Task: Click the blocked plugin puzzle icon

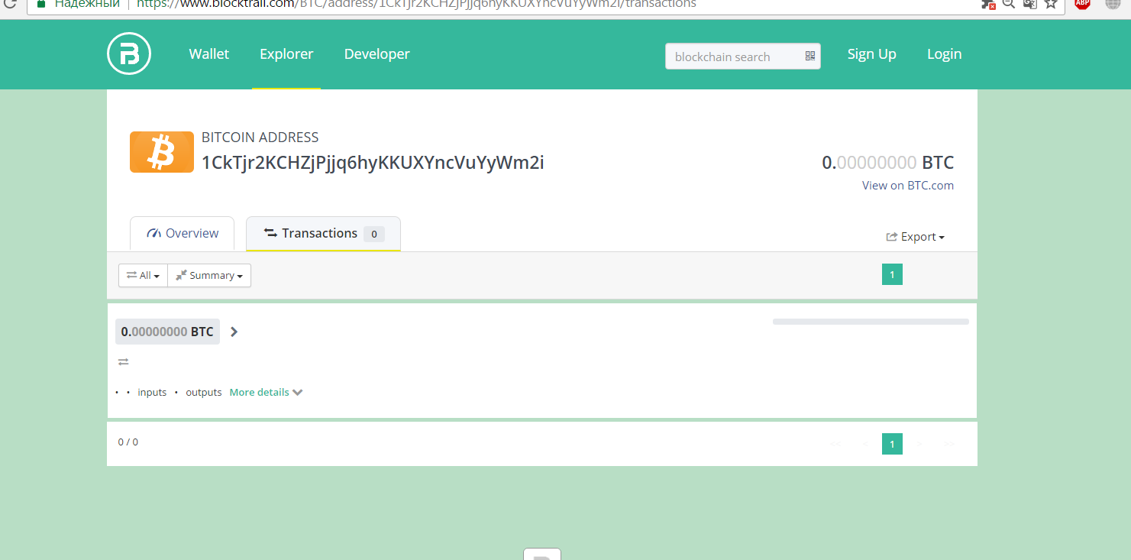Action: (x=988, y=4)
